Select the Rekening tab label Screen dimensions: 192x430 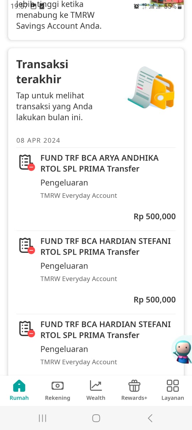[58, 398]
